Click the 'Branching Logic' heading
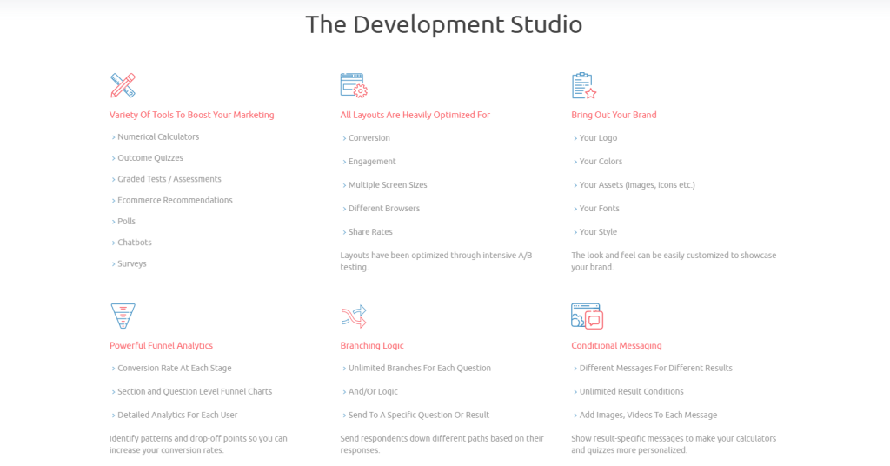 pos(372,345)
